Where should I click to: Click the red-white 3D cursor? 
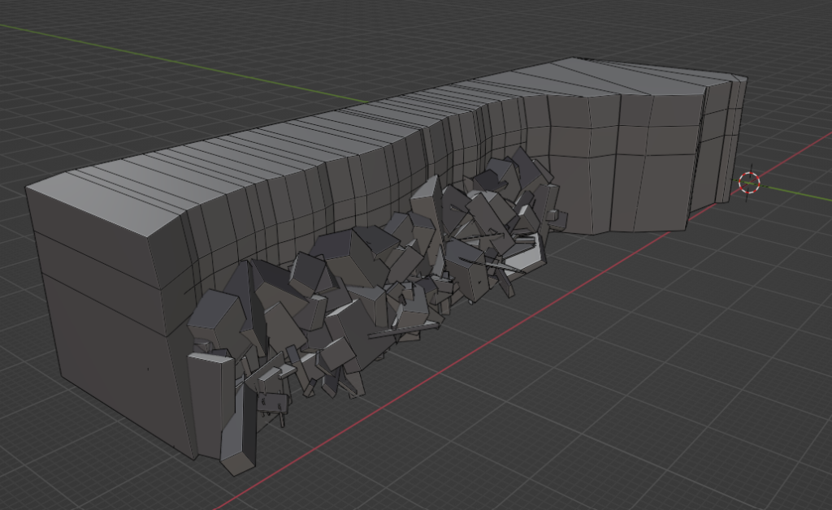[x=748, y=182]
